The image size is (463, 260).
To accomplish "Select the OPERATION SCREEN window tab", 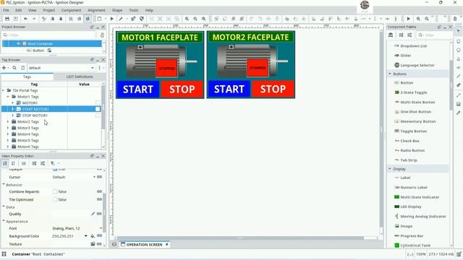I will (145, 244).
